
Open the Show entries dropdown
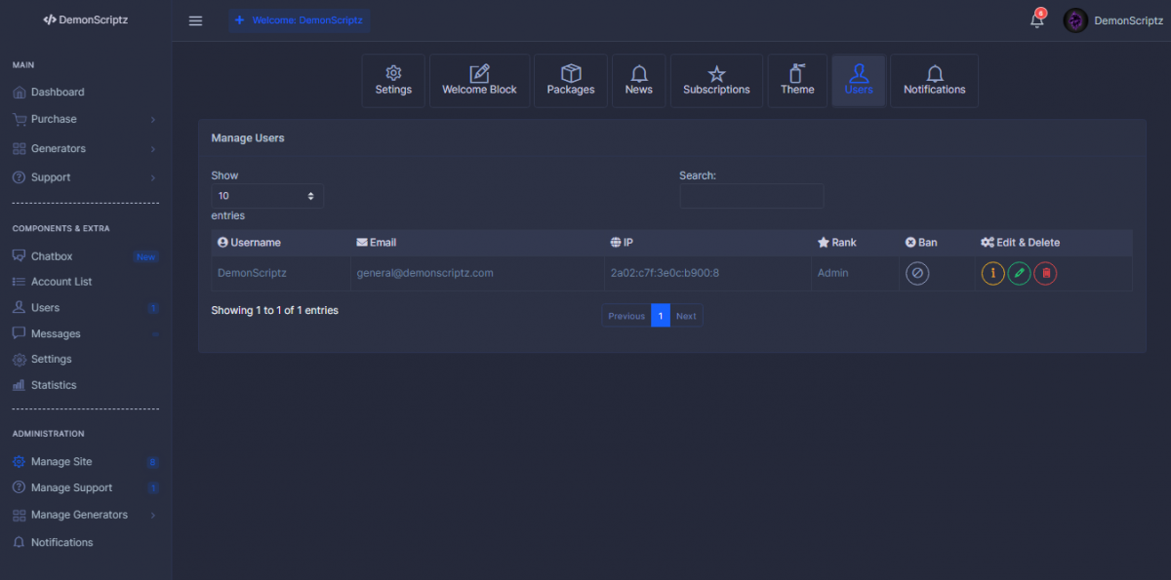click(267, 196)
